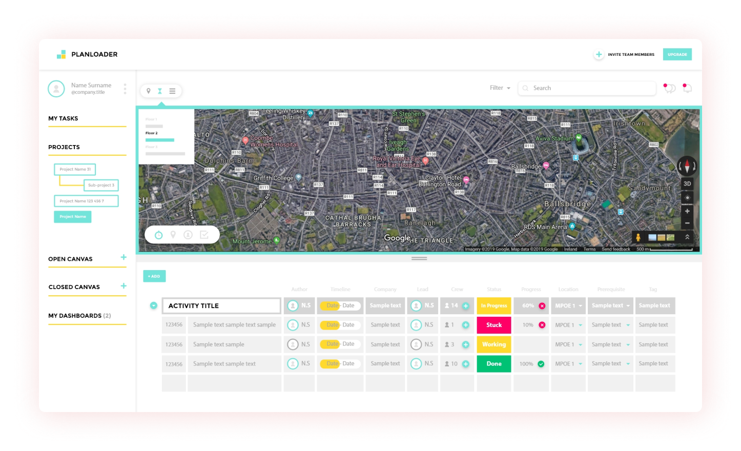
Task: Select the person icon in map overlay bar
Action: 188,235
